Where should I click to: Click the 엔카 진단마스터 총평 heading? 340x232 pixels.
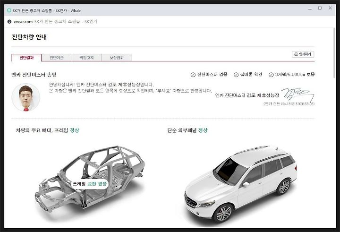point(34,75)
